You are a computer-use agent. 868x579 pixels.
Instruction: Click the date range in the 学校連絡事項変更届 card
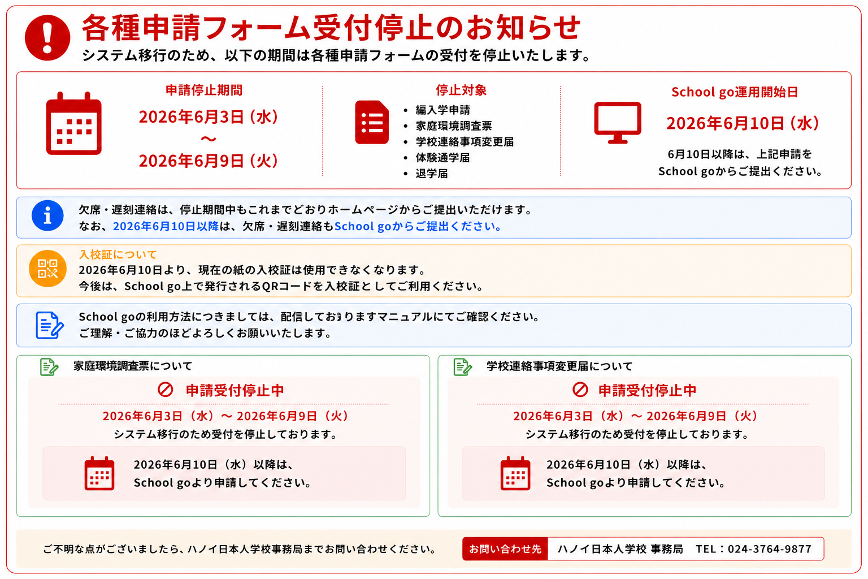point(636,416)
